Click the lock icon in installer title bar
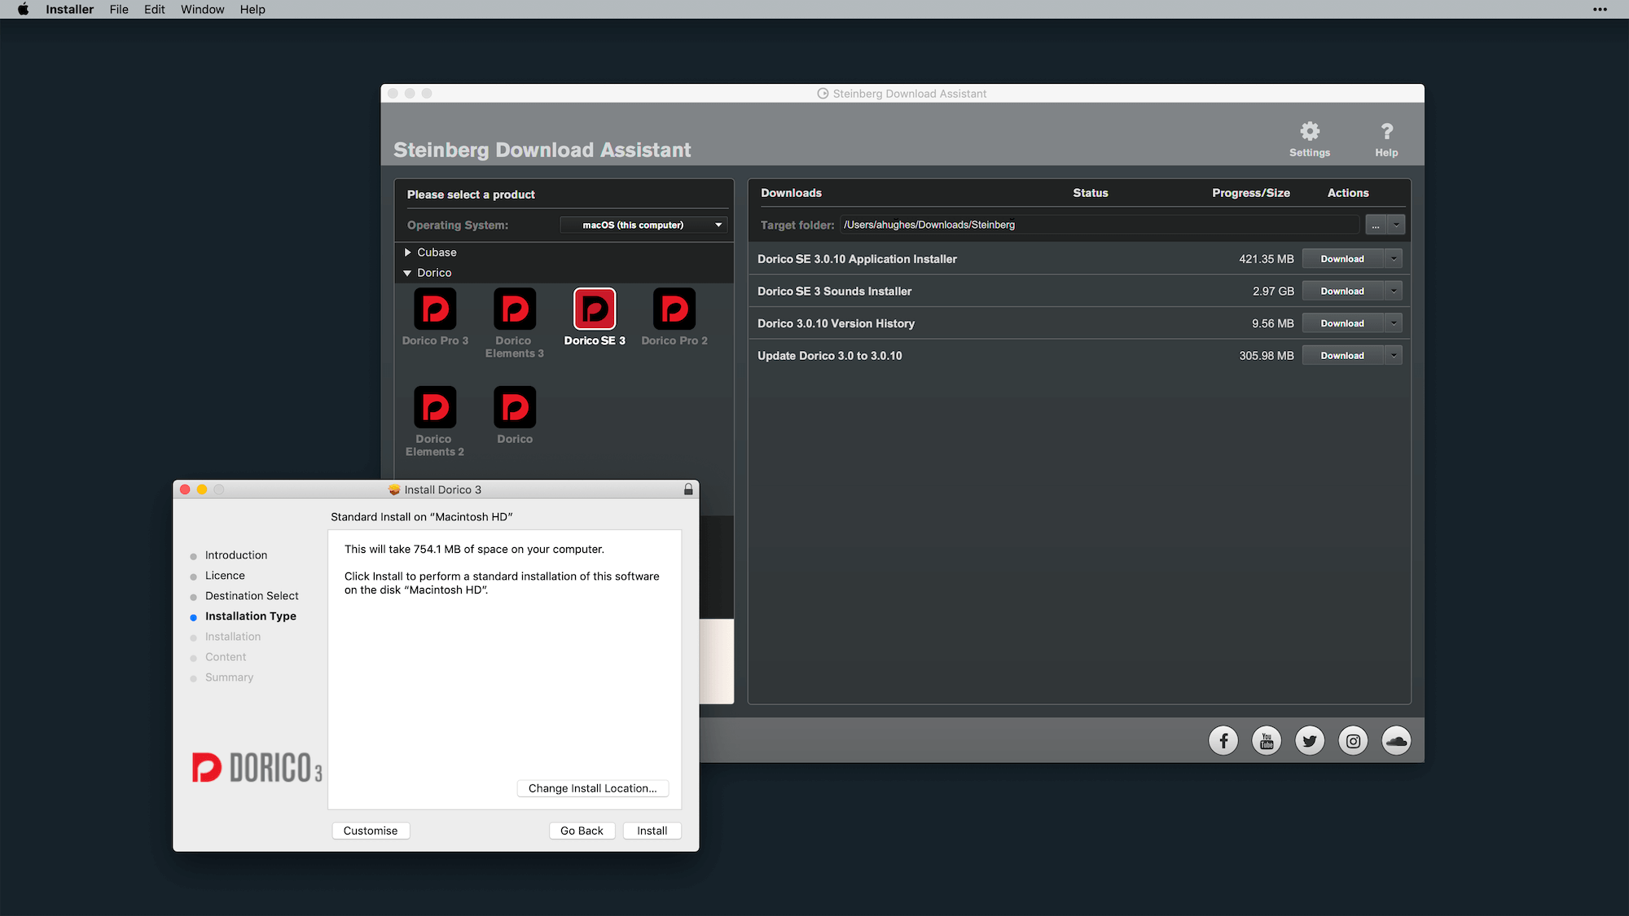The width and height of the screenshot is (1629, 916). click(x=688, y=489)
